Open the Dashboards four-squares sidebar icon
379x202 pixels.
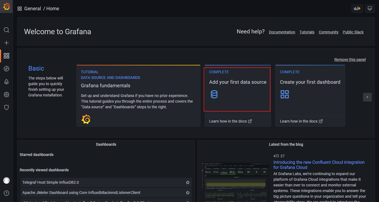(x=6, y=56)
